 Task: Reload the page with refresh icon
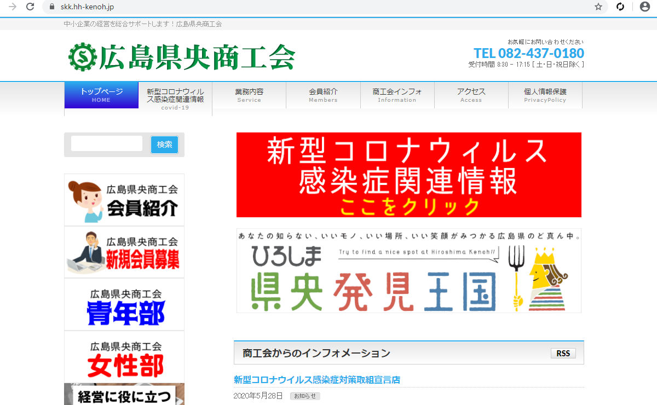(x=31, y=7)
